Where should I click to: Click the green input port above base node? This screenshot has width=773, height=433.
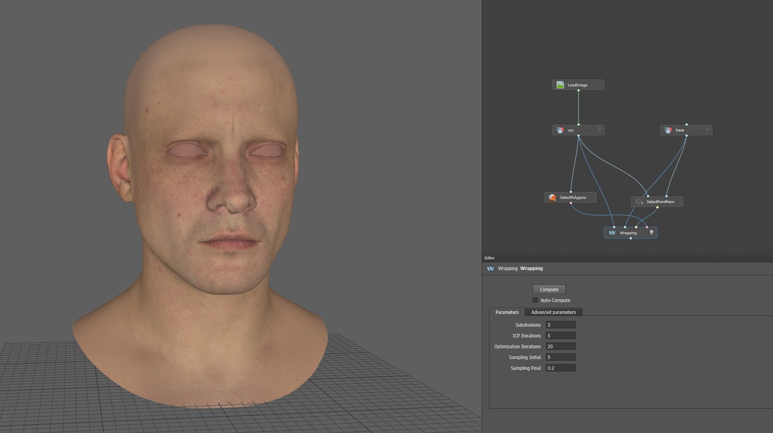pyautogui.click(x=687, y=124)
